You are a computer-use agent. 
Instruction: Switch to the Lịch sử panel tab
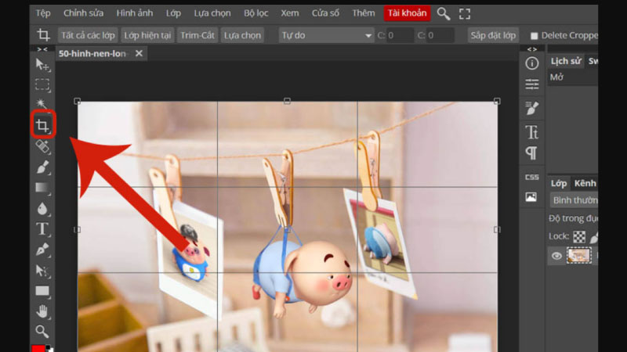click(565, 61)
